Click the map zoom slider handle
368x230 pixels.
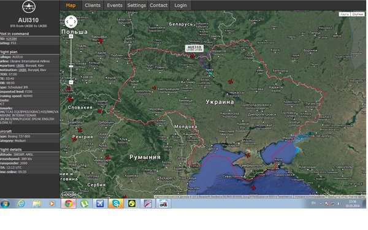point(71,66)
